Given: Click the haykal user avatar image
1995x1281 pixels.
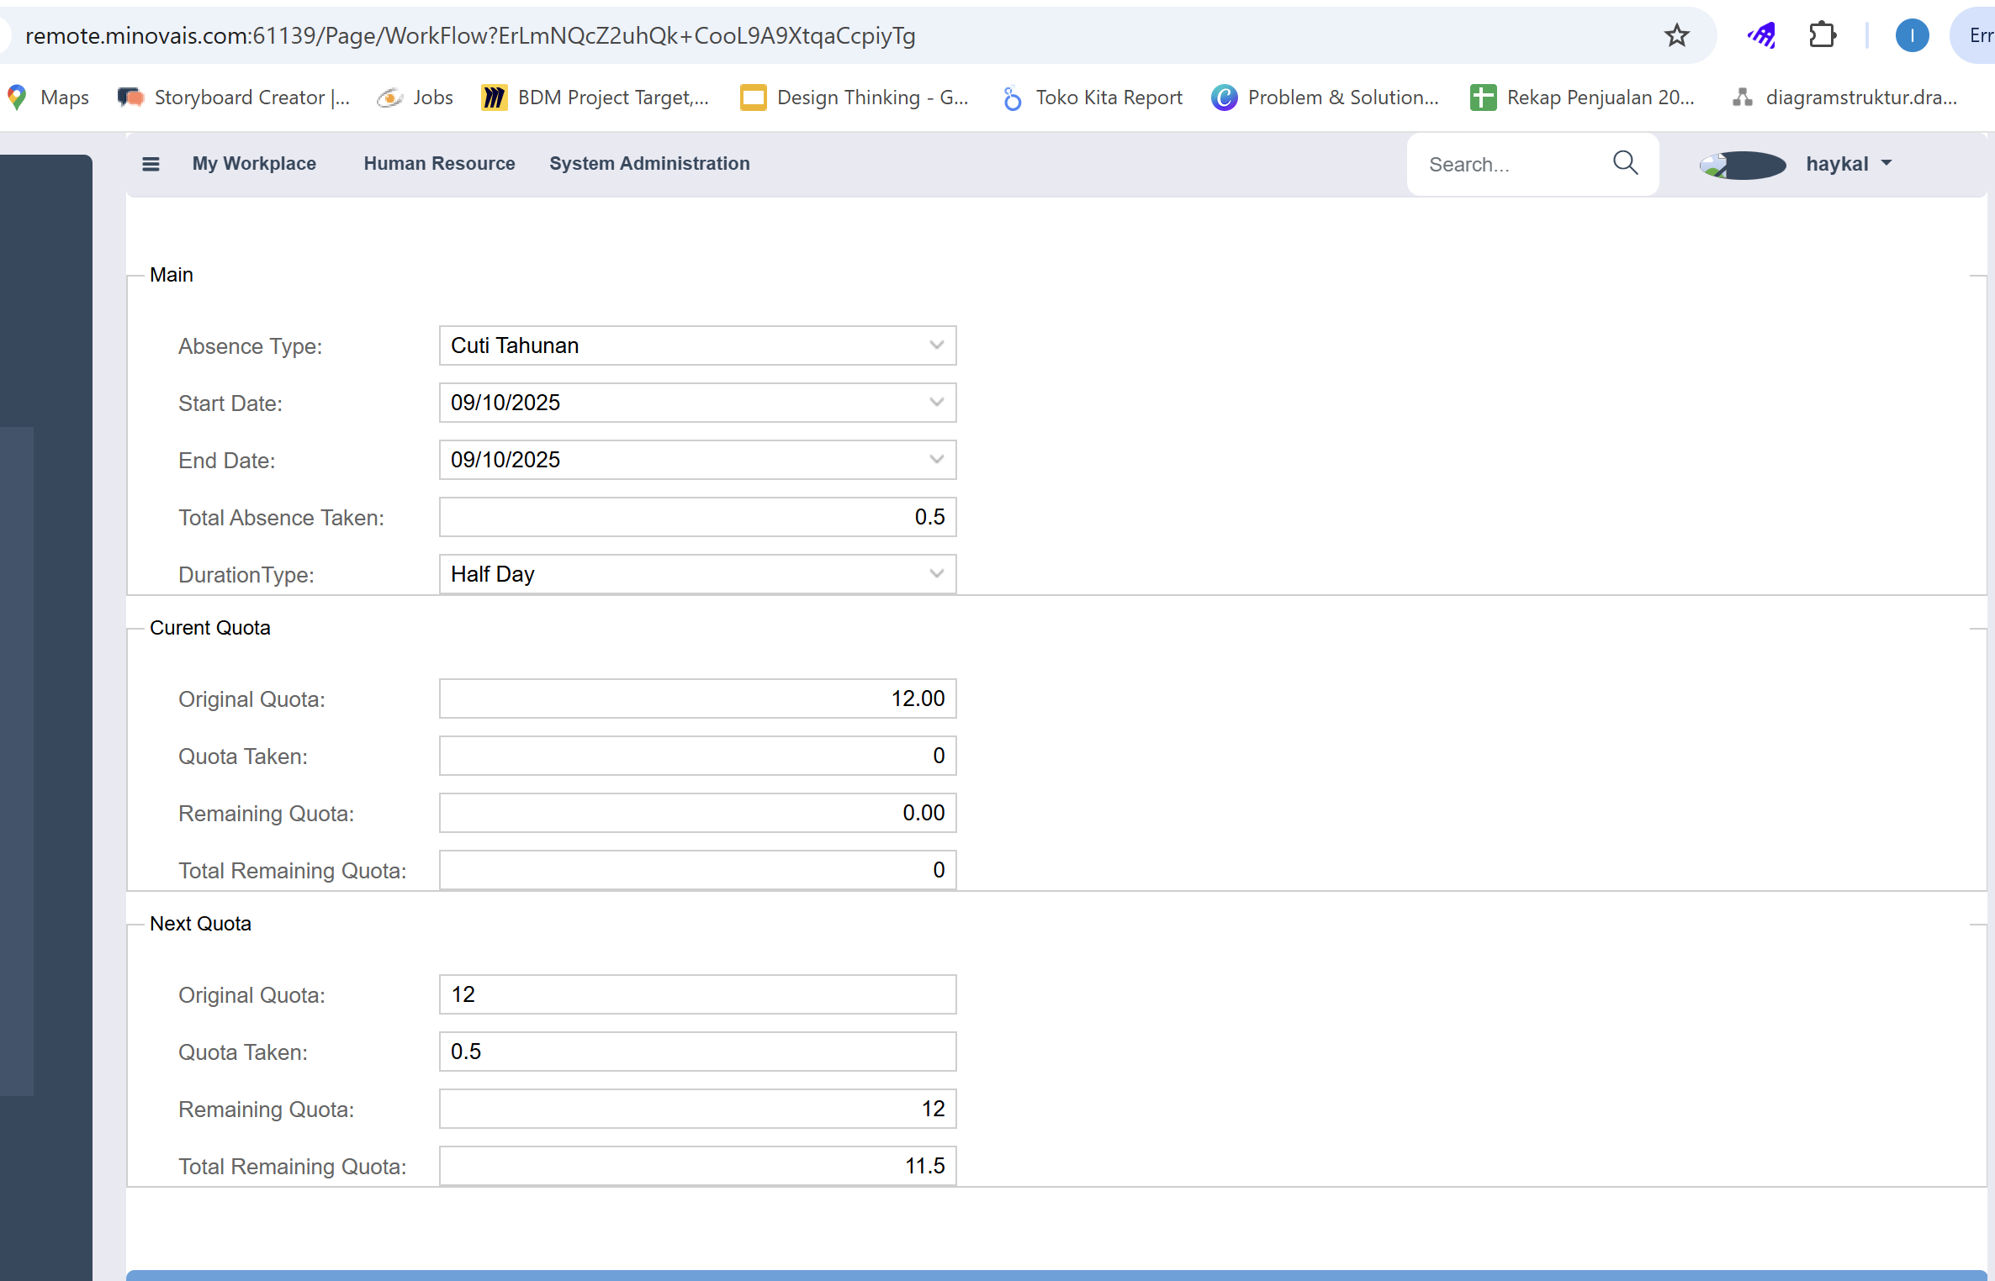Looking at the screenshot, I should pyautogui.click(x=1743, y=165).
